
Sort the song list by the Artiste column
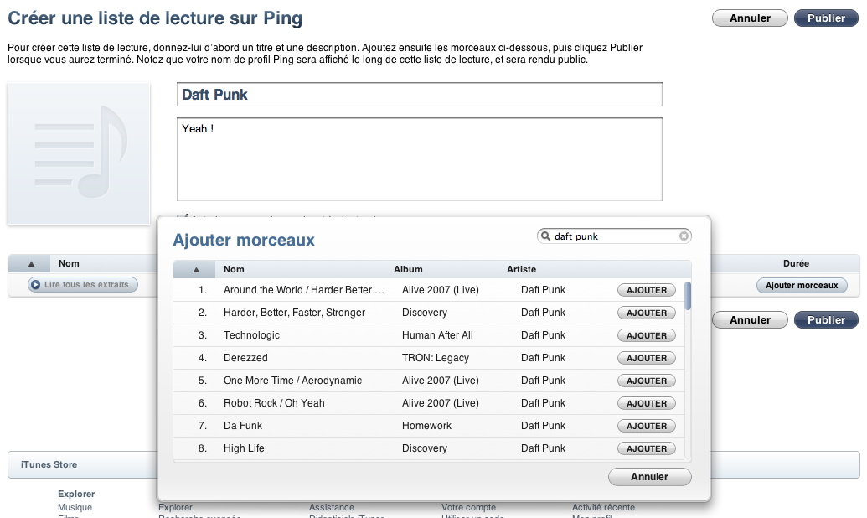[521, 270]
